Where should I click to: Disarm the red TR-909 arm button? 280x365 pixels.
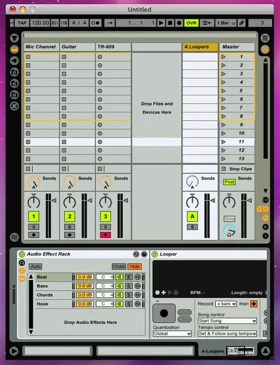[105, 235]
